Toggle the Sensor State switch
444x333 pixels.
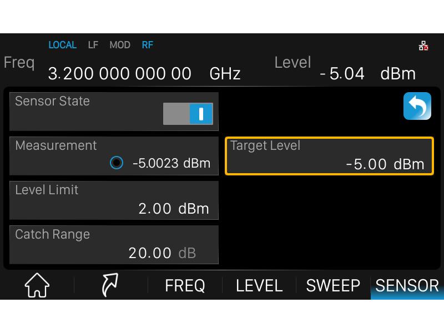pos(188,114)
